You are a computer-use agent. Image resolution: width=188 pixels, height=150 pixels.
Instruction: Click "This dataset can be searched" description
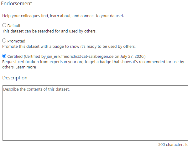50,31
